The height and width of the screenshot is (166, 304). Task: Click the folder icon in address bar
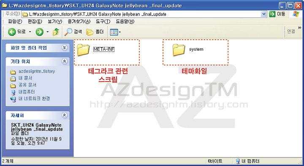25,14
